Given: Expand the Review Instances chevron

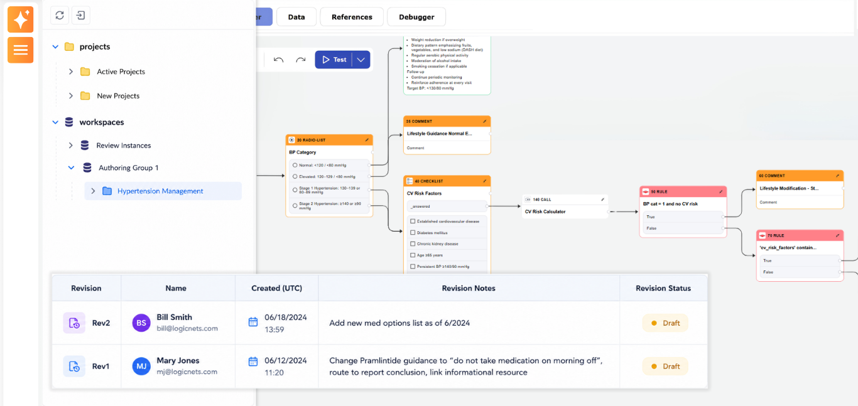Looking at the screenshot, I should [71, 146].
